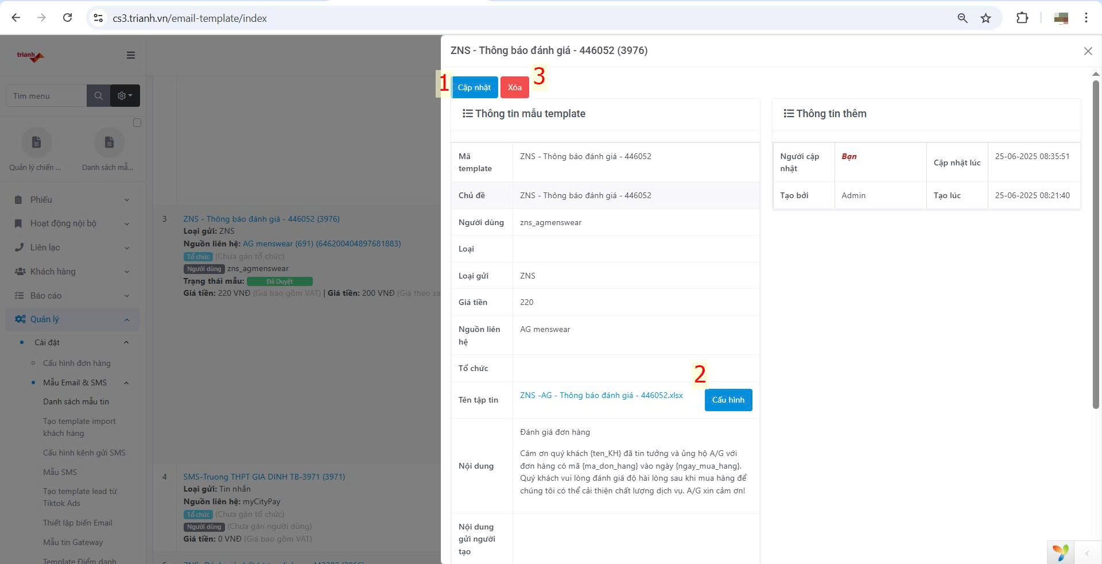Viewport: 1102px width, 564px height.
Task: Click the Thông tin thêm heading
Action: click(x=831, y=114)
